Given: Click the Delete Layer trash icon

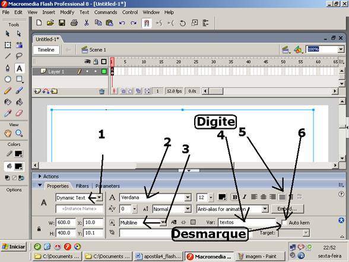Looking at the screenshot, I should click(x=101, y=91).
